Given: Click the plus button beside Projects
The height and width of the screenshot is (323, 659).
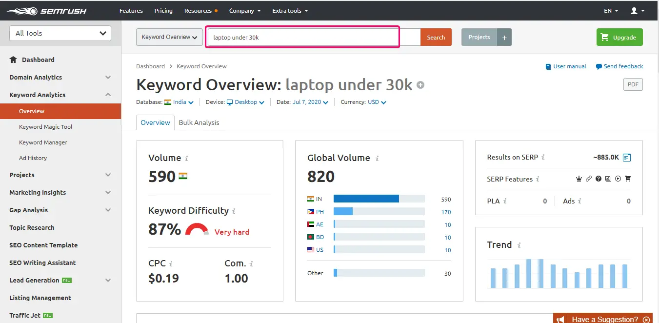Looking at the screenshot, I should tap(504, 37).
